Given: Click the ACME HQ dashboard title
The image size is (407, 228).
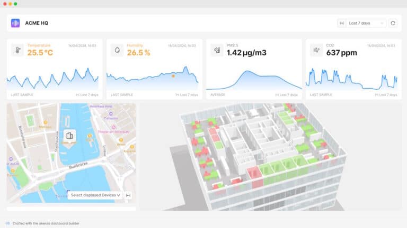Looking at the screenshot, I should tap(37, 23).
